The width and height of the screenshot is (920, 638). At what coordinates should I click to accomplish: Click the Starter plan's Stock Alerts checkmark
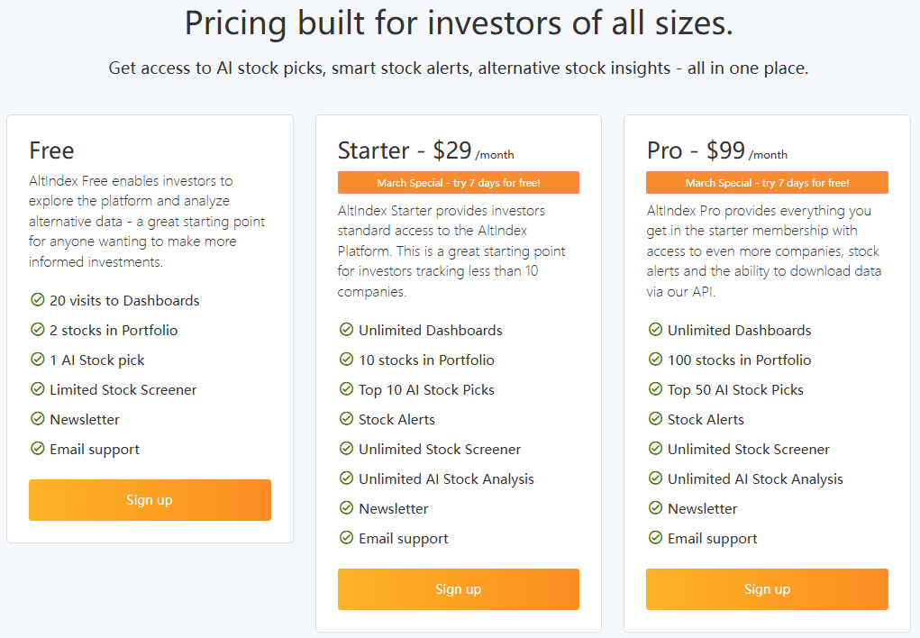pos(347,419)
